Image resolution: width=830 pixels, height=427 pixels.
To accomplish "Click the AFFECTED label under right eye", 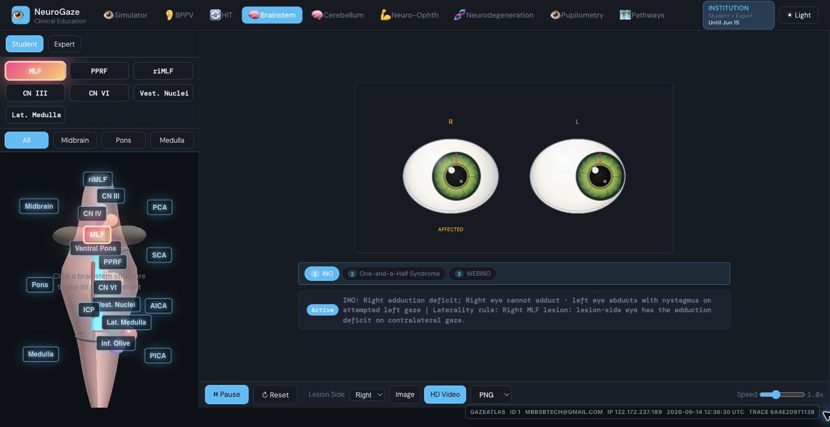I will tap(451, 230).
